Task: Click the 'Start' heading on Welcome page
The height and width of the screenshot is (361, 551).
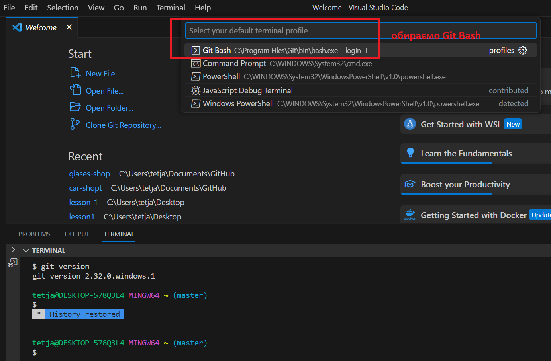Action: [80, 54]
